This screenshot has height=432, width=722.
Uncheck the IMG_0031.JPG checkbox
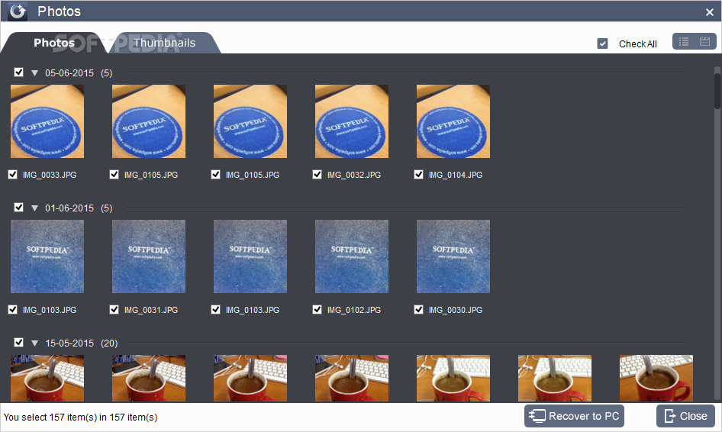coord(114,309)
